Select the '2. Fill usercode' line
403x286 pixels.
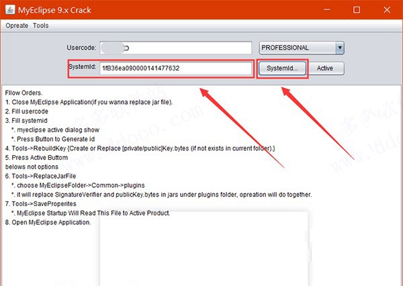coord(27,111)
